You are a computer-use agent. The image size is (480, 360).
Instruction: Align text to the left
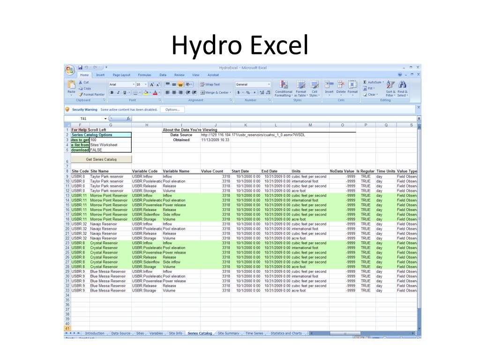[x=167, y=92]
